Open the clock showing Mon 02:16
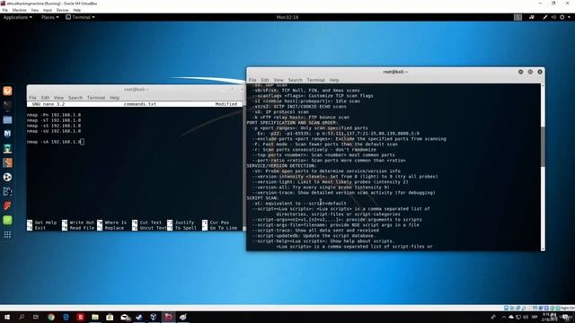This screenshot has height=323, width=575. pos(287,17)
